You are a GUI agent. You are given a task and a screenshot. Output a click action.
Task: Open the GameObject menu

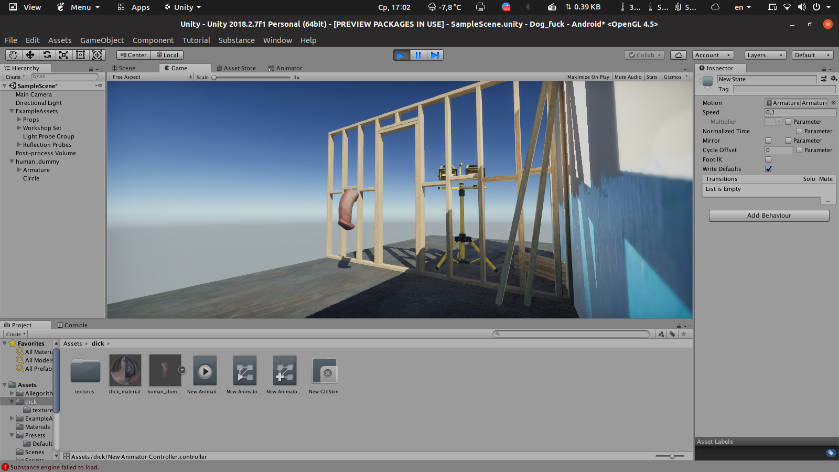102,40
